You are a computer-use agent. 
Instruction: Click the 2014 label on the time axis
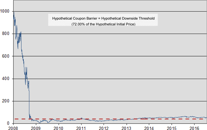pos(149,127)
